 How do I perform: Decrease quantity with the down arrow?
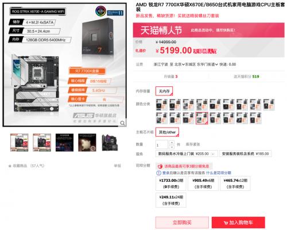tap(172, 147)
